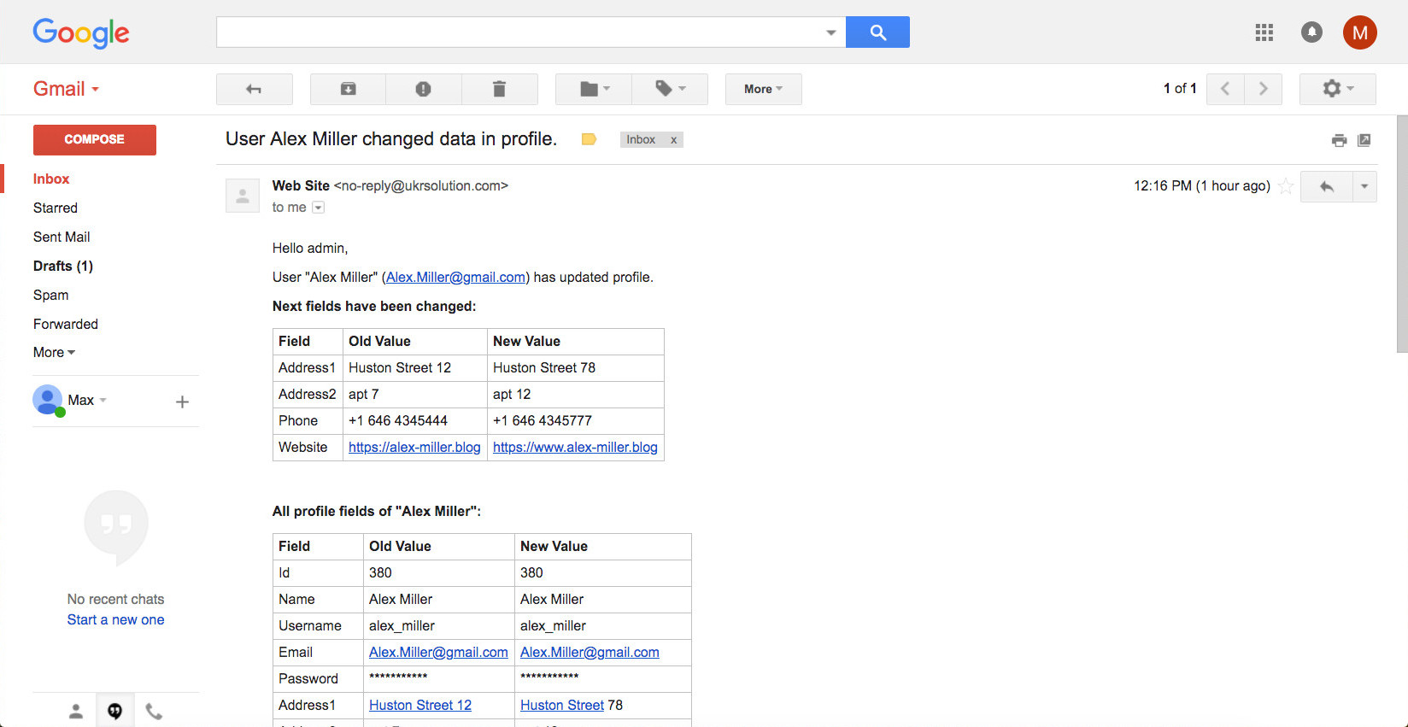Image resolution: width=1408 pixels, height=727 pixels.
Task: Expand More labels in the sidebar
Action: tap(54, 352)
